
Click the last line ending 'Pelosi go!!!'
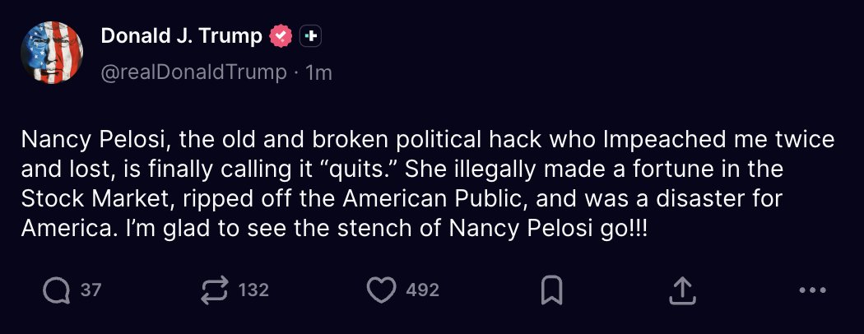334,228
